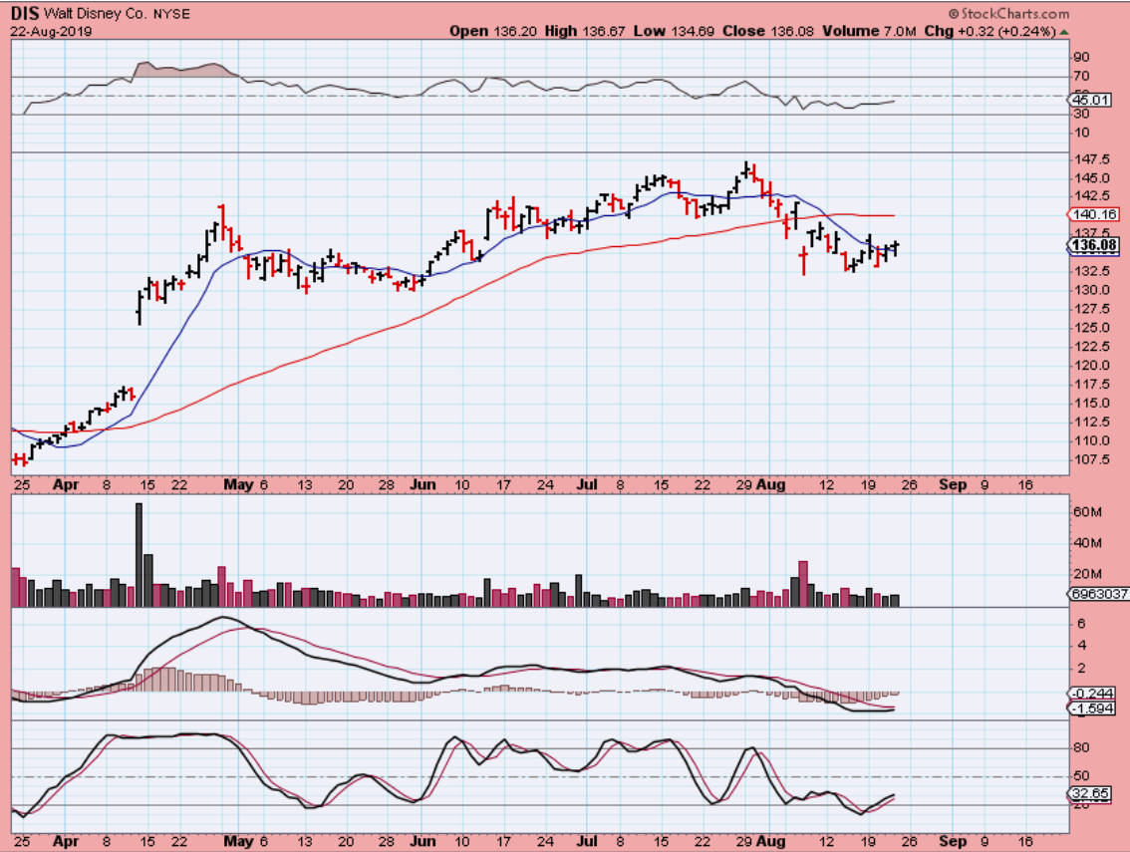The width and height of the screenshot is (1130, 852).
Task: Click the 107.5 price axis label
Action: (1091, 459)
